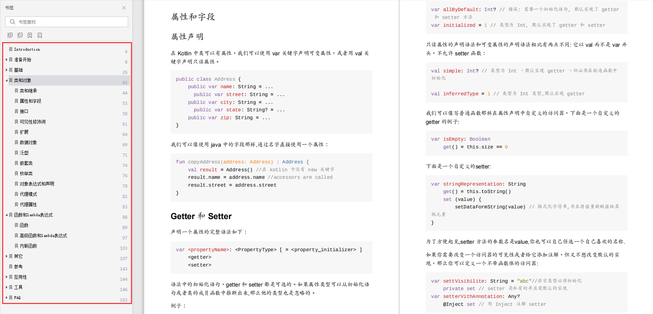This screenshot has width=653, height=314.
Task: Click the bookmark icon beside 泛型
Action: click(16, 153)
